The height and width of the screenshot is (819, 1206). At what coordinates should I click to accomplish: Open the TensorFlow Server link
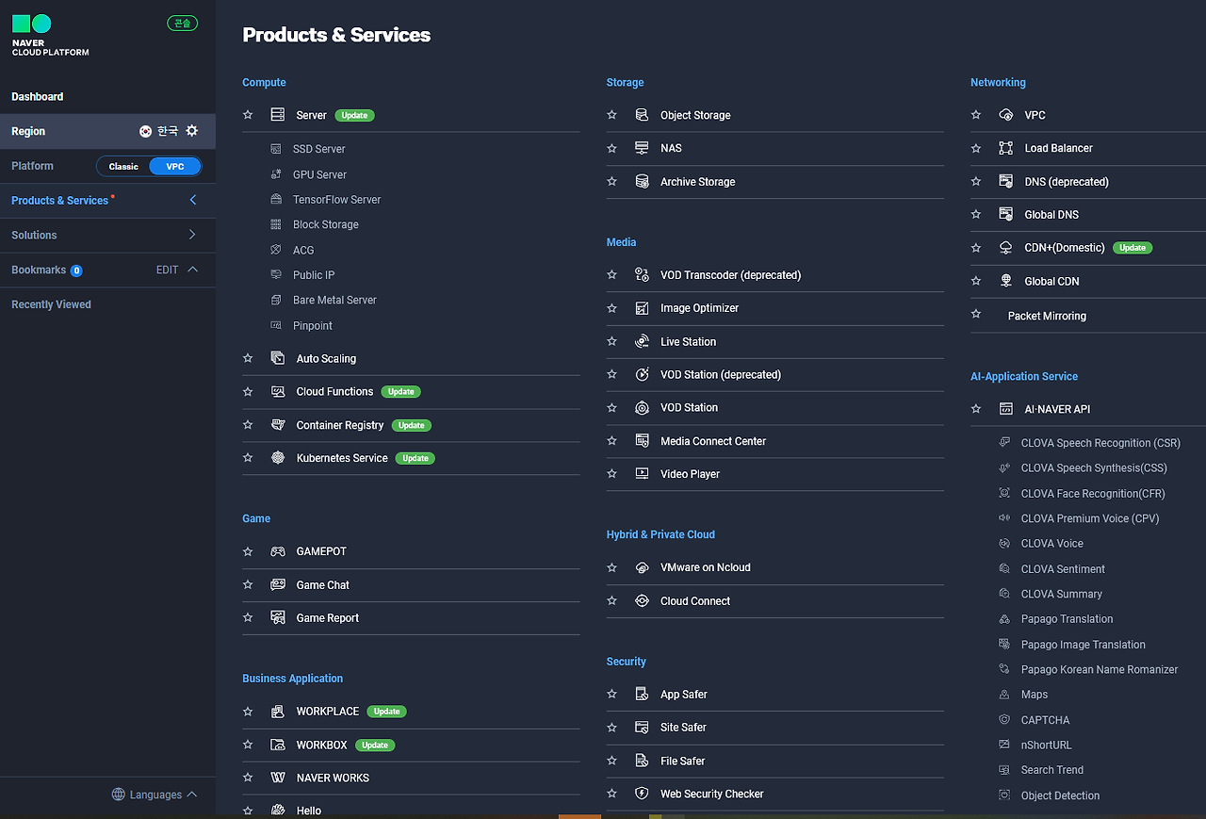click(336, 200)
